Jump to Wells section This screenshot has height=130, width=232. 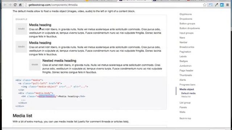pyautogui.click(x=182, y=112)
